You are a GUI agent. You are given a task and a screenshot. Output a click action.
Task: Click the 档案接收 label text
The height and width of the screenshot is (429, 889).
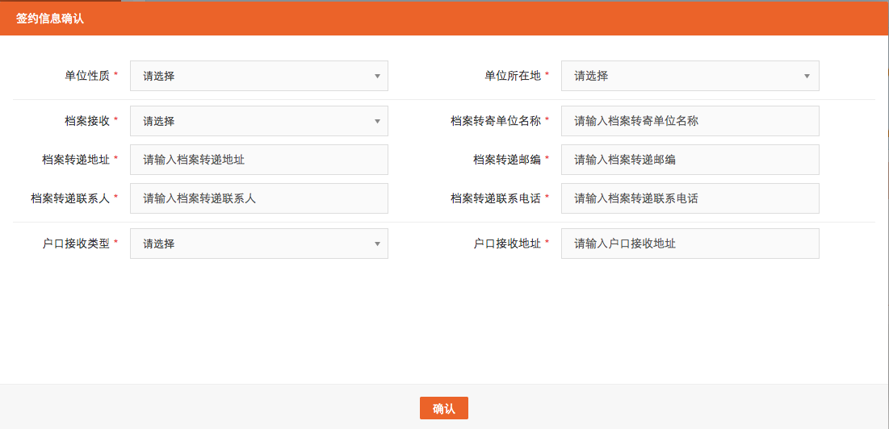pos(87,121)
